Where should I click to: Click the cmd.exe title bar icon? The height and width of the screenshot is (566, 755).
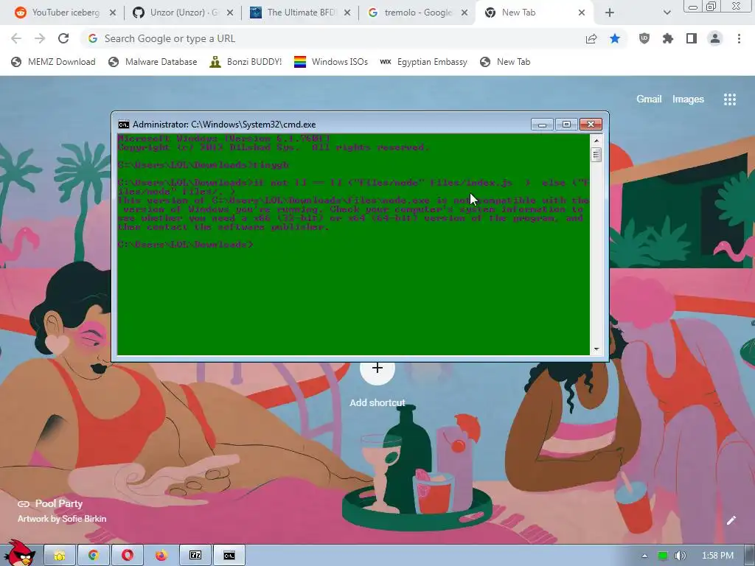[x=124, y=125]
